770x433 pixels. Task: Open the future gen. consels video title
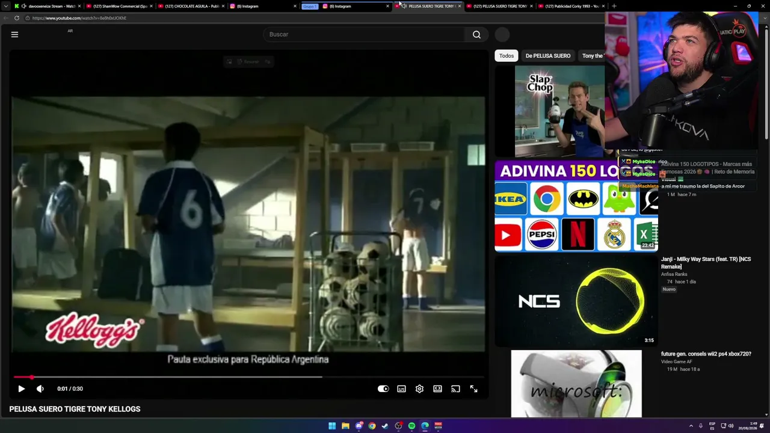(706, 354)
